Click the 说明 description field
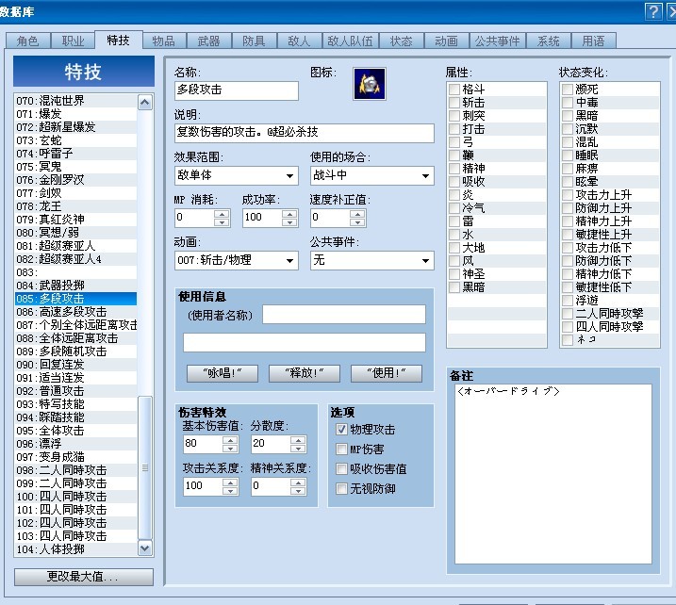This screenshot has height=605, width=676. [x=305, y=133]
